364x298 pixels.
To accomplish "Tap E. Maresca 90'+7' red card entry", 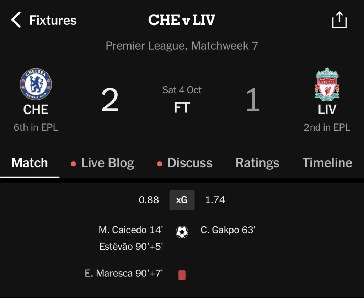I will click(124, 273).
